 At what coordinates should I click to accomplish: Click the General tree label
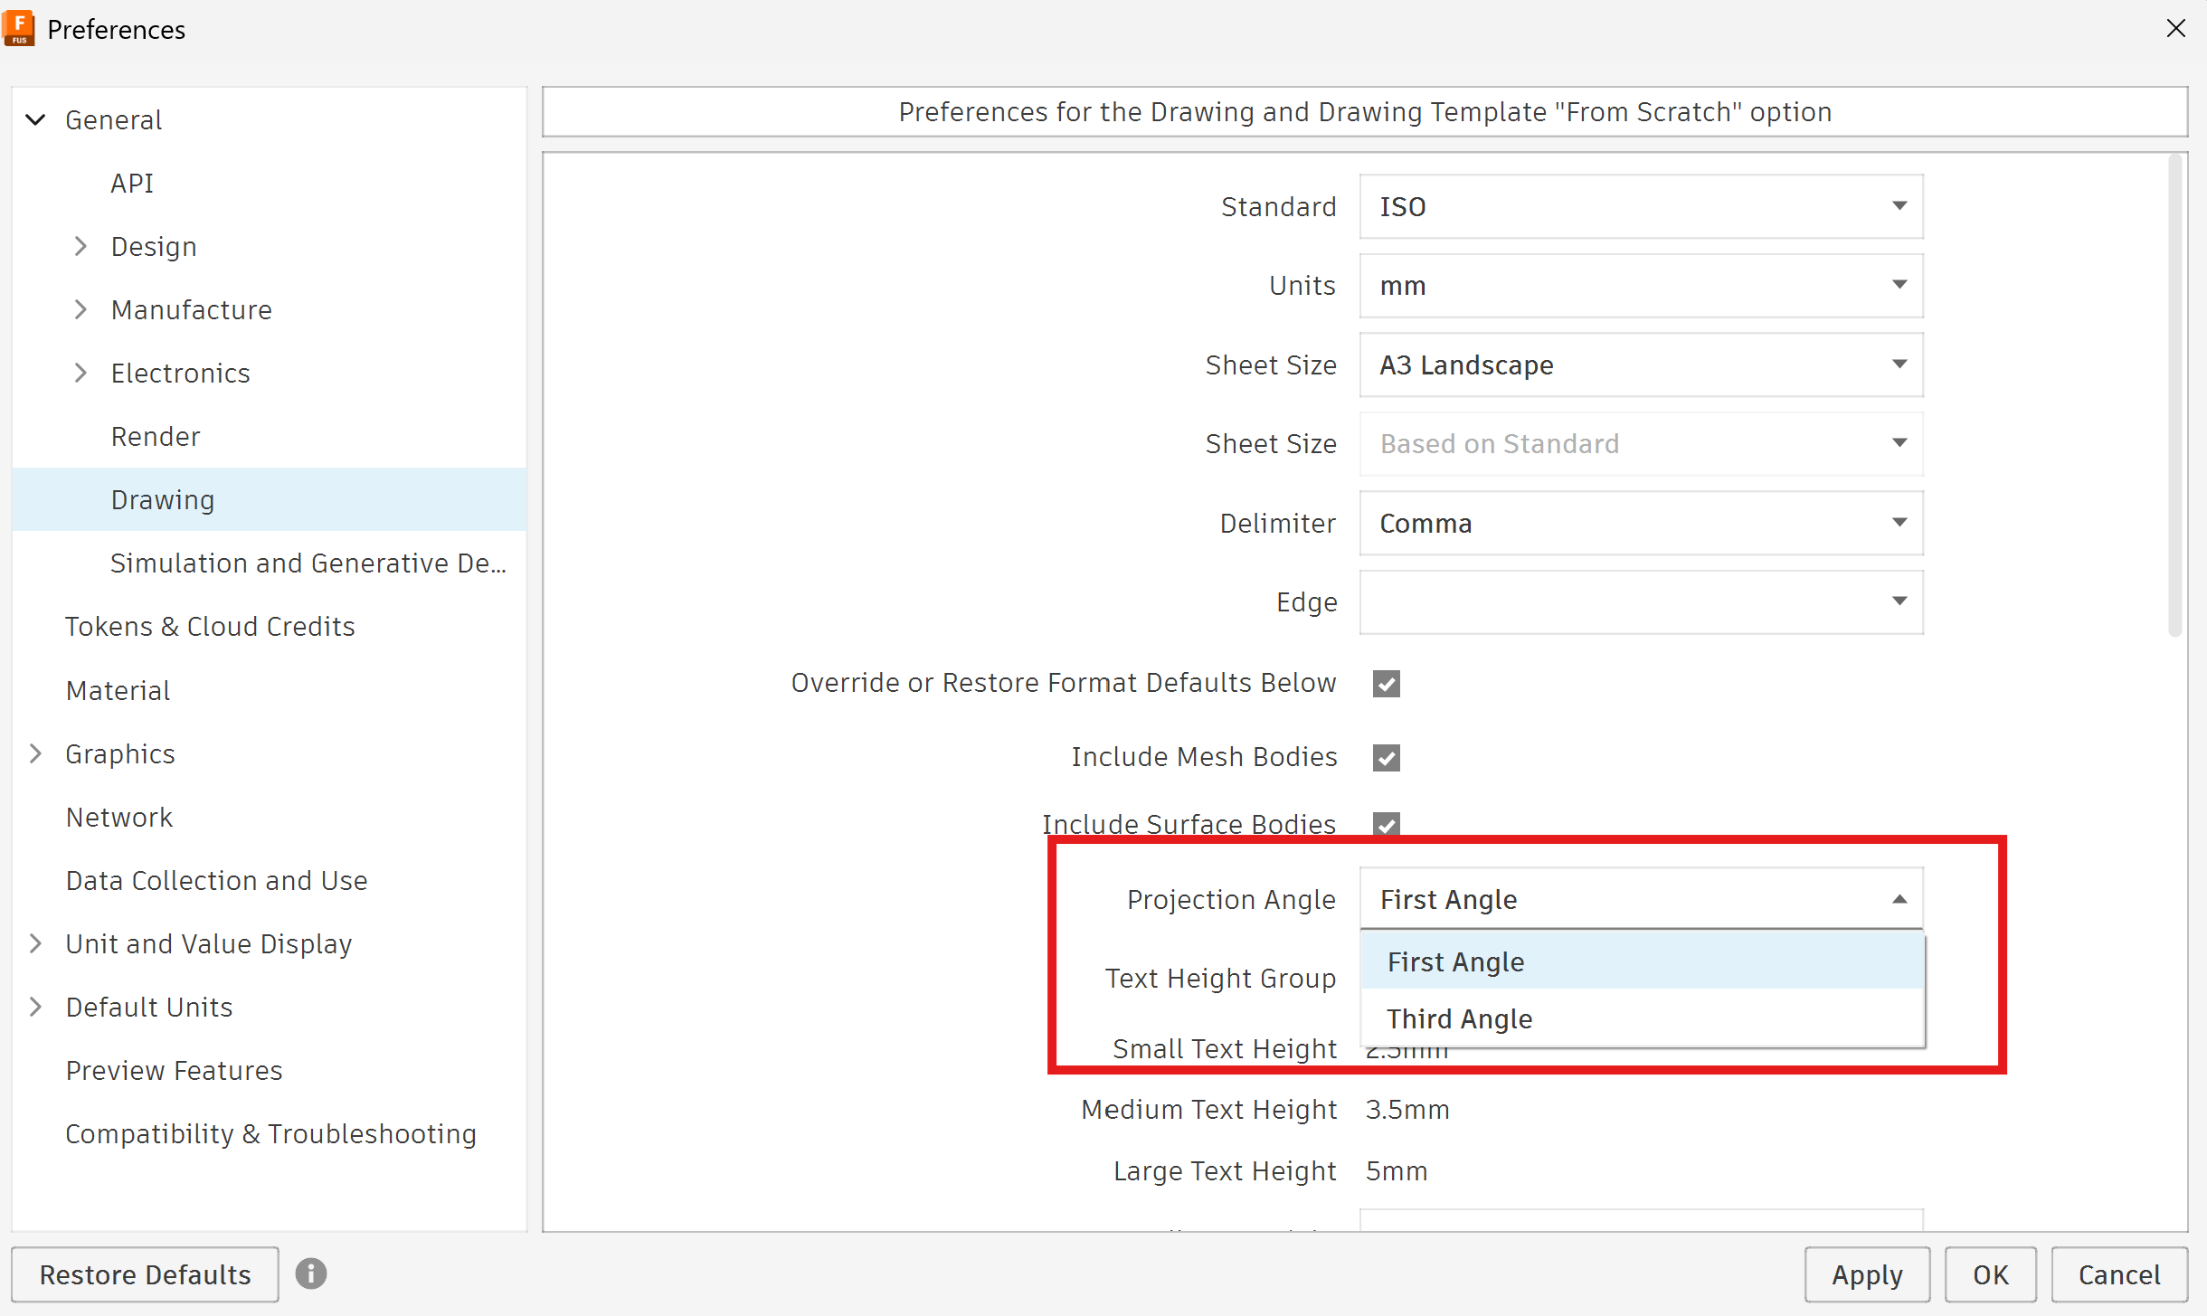point(113,119)
